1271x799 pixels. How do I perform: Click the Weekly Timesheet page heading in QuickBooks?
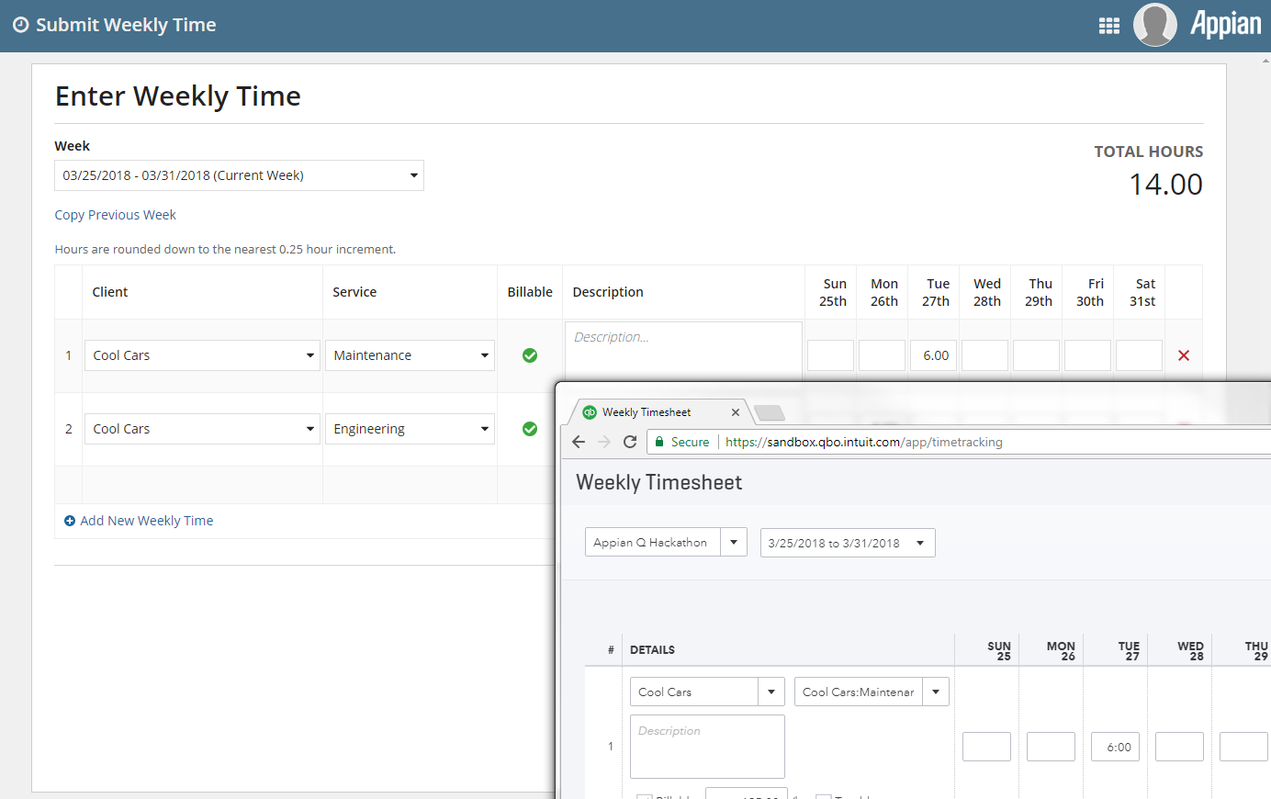(658, 482)
